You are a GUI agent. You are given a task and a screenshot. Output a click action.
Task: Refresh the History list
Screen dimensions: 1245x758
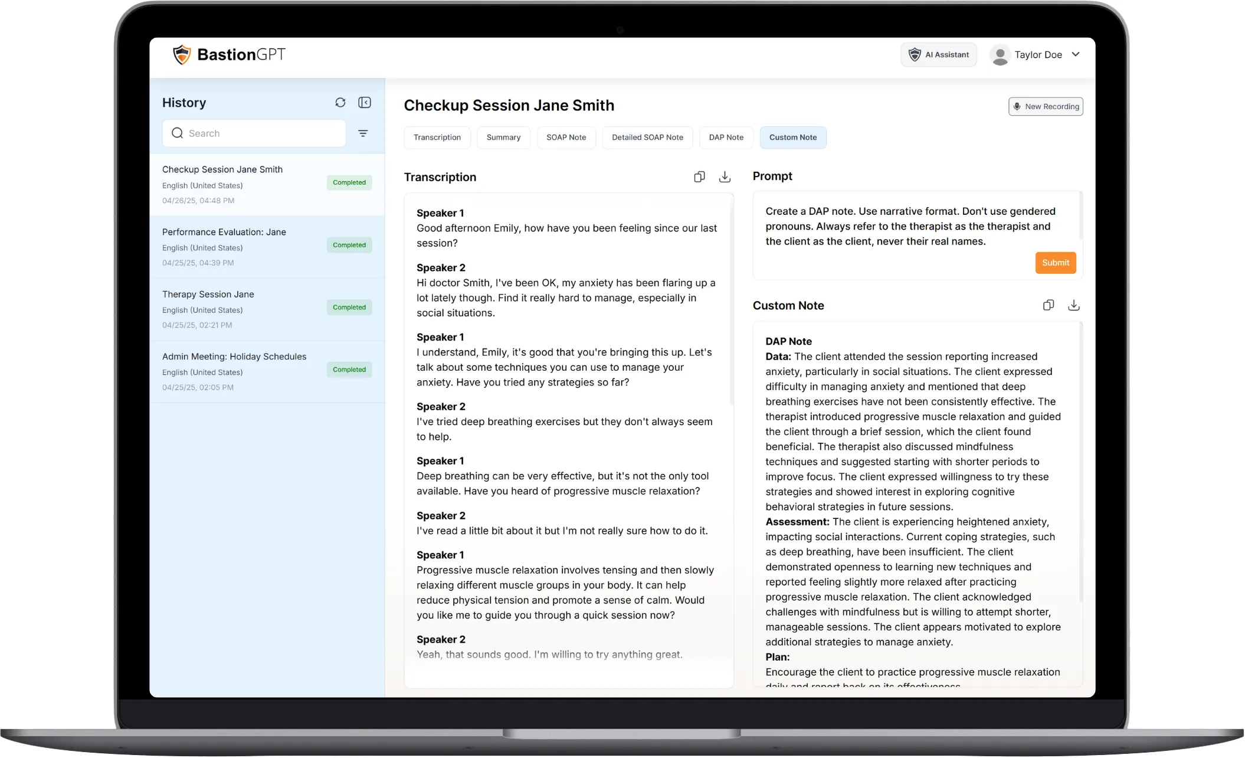tap(340, 103)
